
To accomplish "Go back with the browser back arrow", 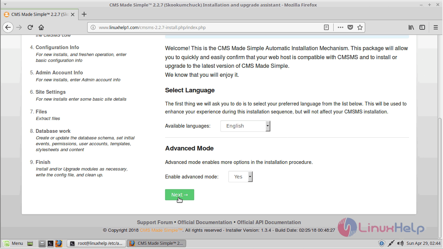I will [8, 27].
